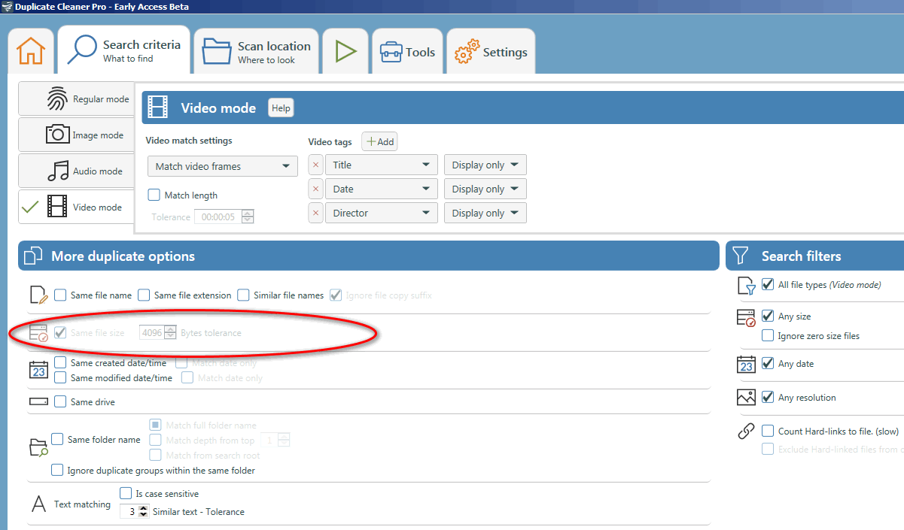The width and height of the screenshot is (904, 530).
Task: Click the folder icon on Scan location tab
Action: click(217, 52)
